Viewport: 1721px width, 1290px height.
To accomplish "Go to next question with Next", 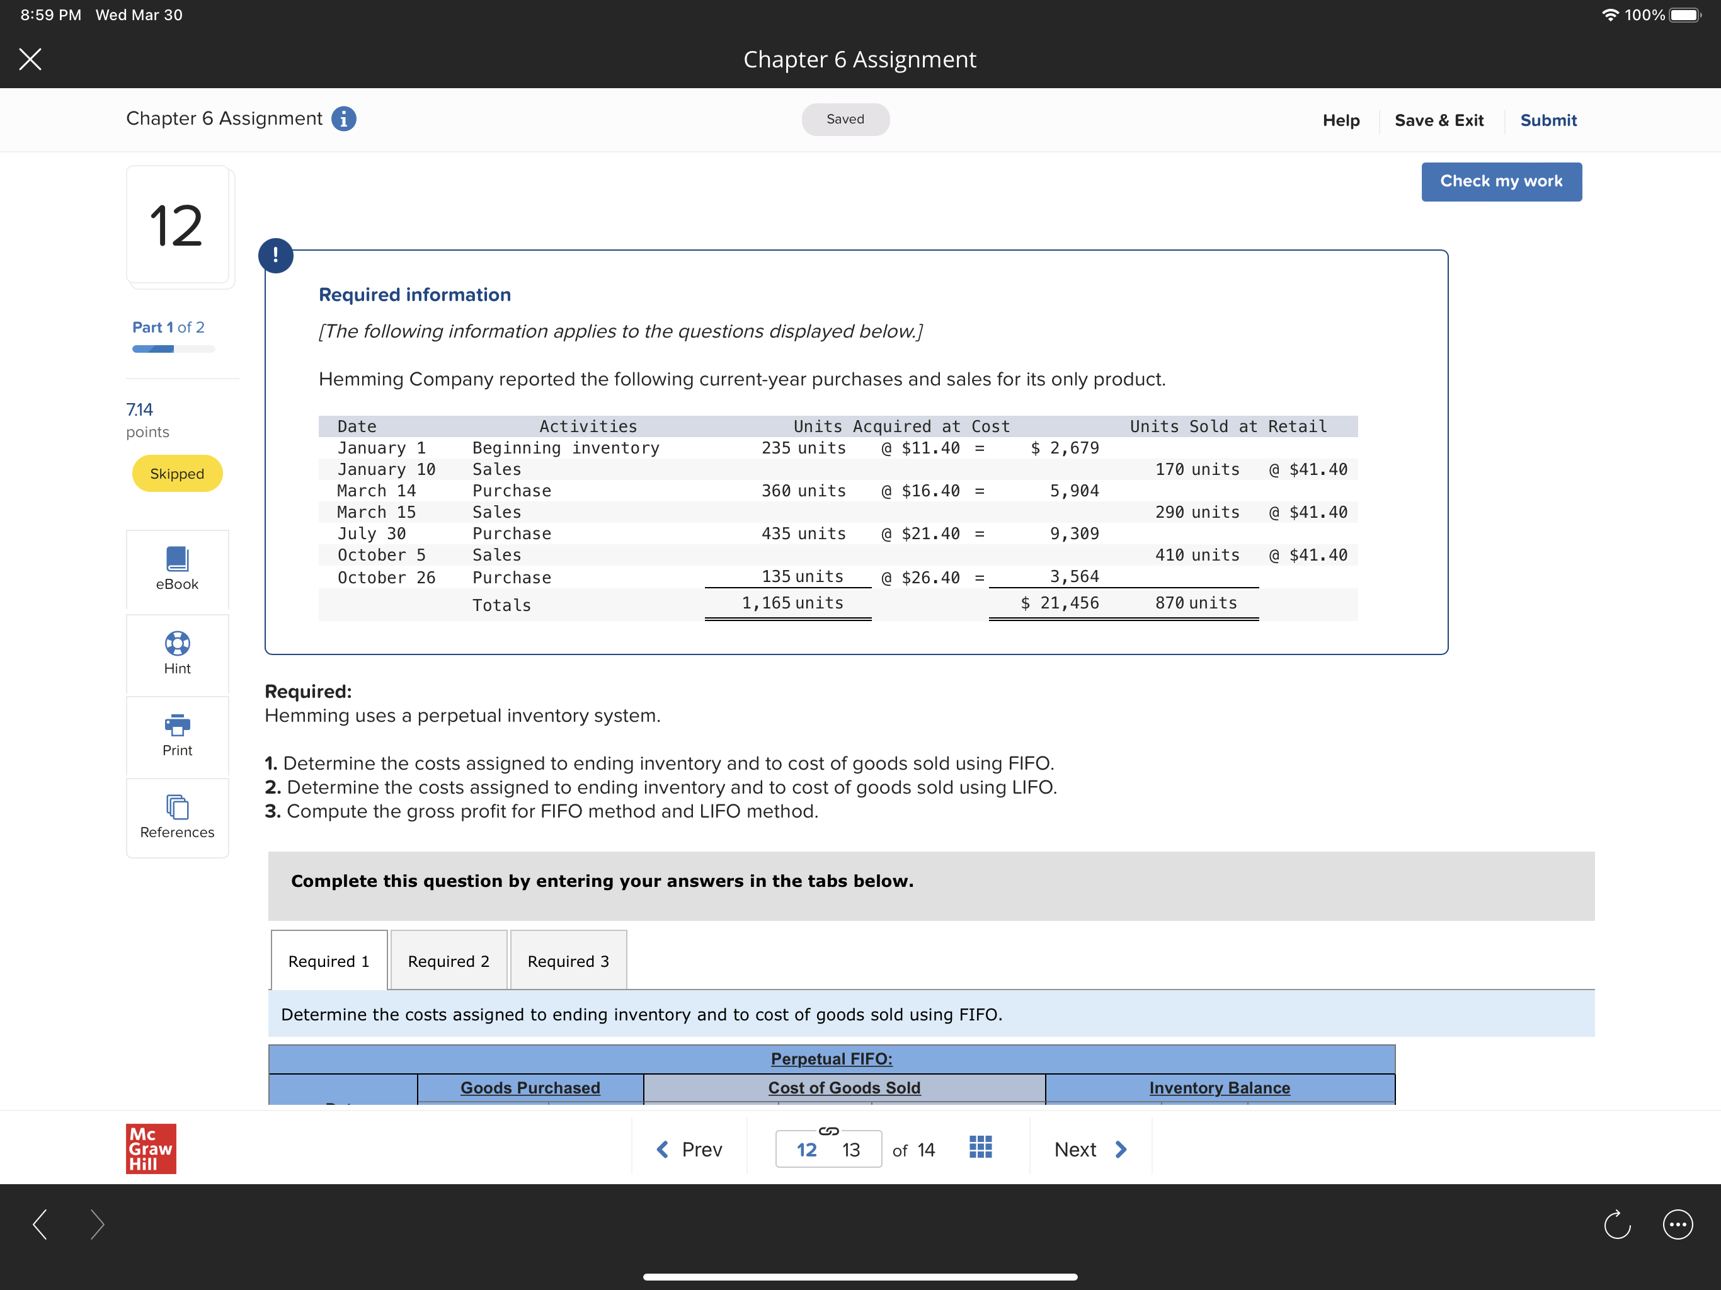I will pyautogui.click(x=1090, y=1149).
